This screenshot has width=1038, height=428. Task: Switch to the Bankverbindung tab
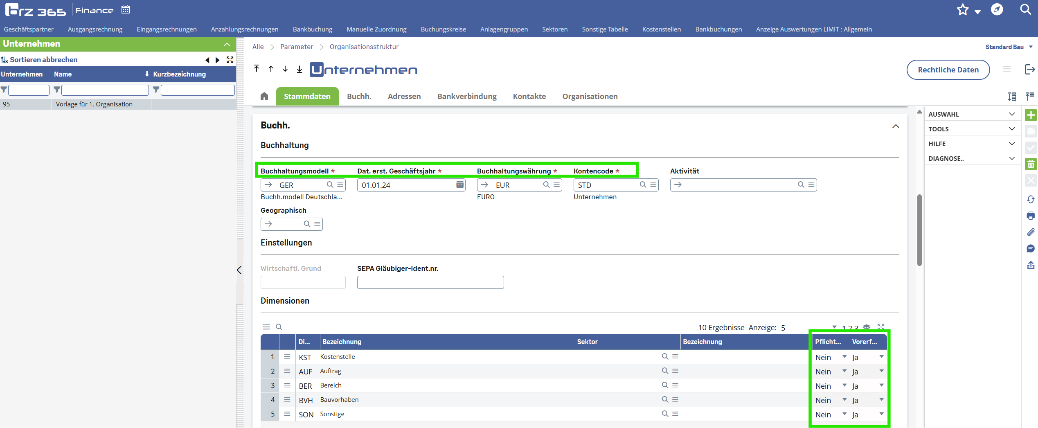point(467,96)
